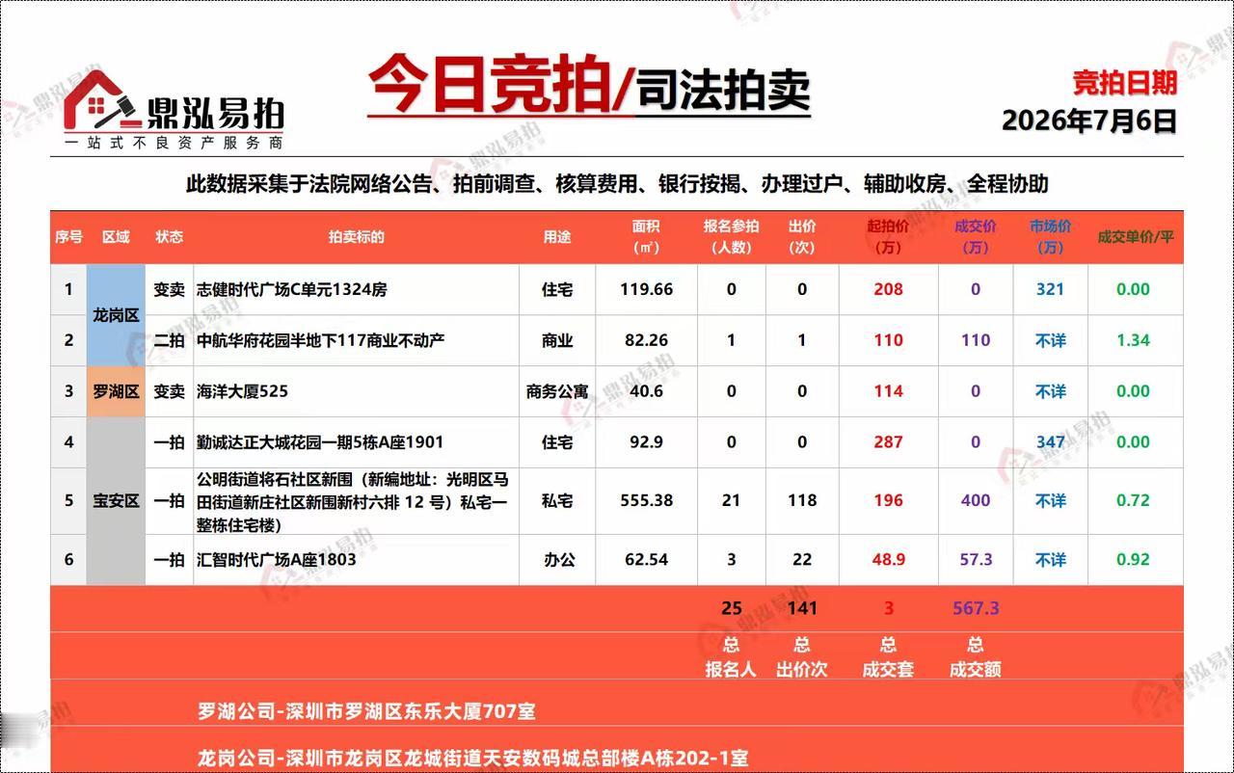Select the 商务公寓 usage cell
1234x773 pixels.
(557, 391)
